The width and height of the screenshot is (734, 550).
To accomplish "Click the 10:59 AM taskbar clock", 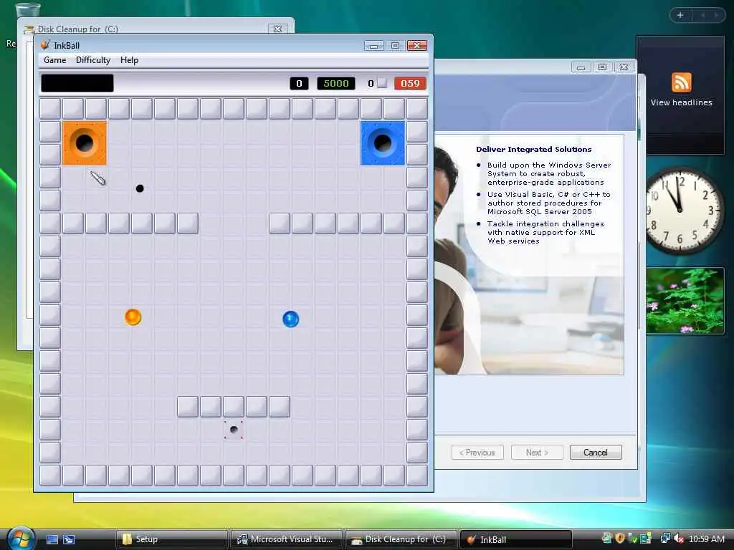I will [x=706, y=539].
